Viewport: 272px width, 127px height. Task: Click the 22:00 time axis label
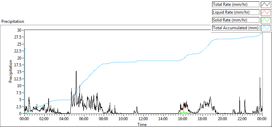[242, 119]
